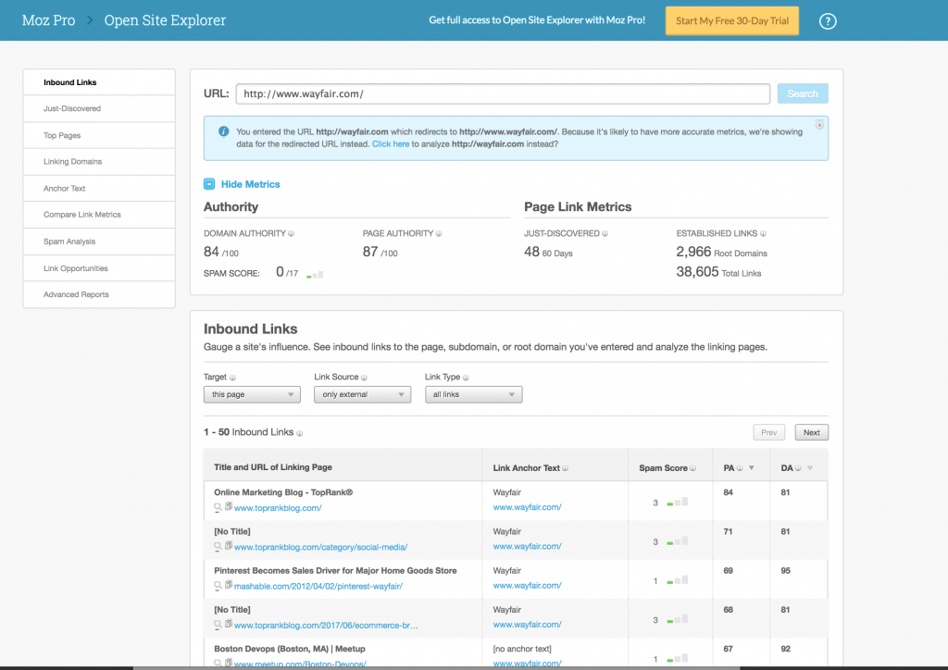
Task: Click the spam score indicator beside 0/17
Action: tap(315, 274)
